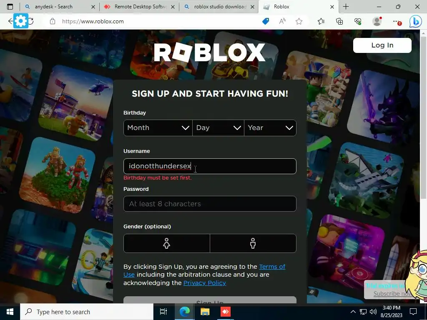Open the Windows Start menu
This screenshot has height=320, width=427.
point(10,312)
